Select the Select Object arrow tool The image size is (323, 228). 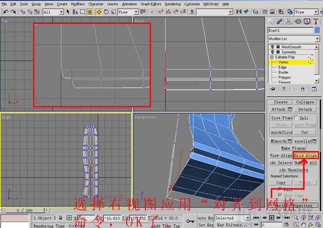point(68,12)
